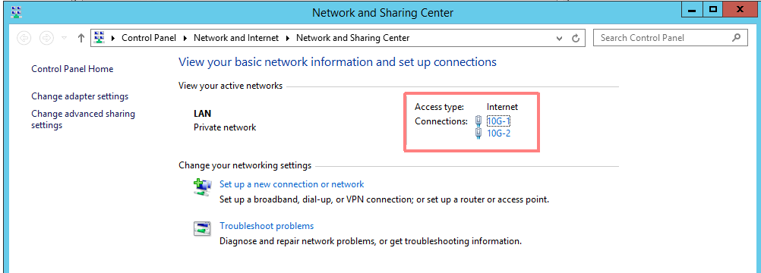
Task: Open Change adapter settings
Action: [x=80, y=96]
